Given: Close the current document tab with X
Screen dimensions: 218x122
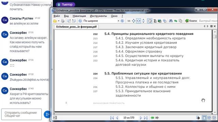Looking at the screenshot, I should 215,26.
